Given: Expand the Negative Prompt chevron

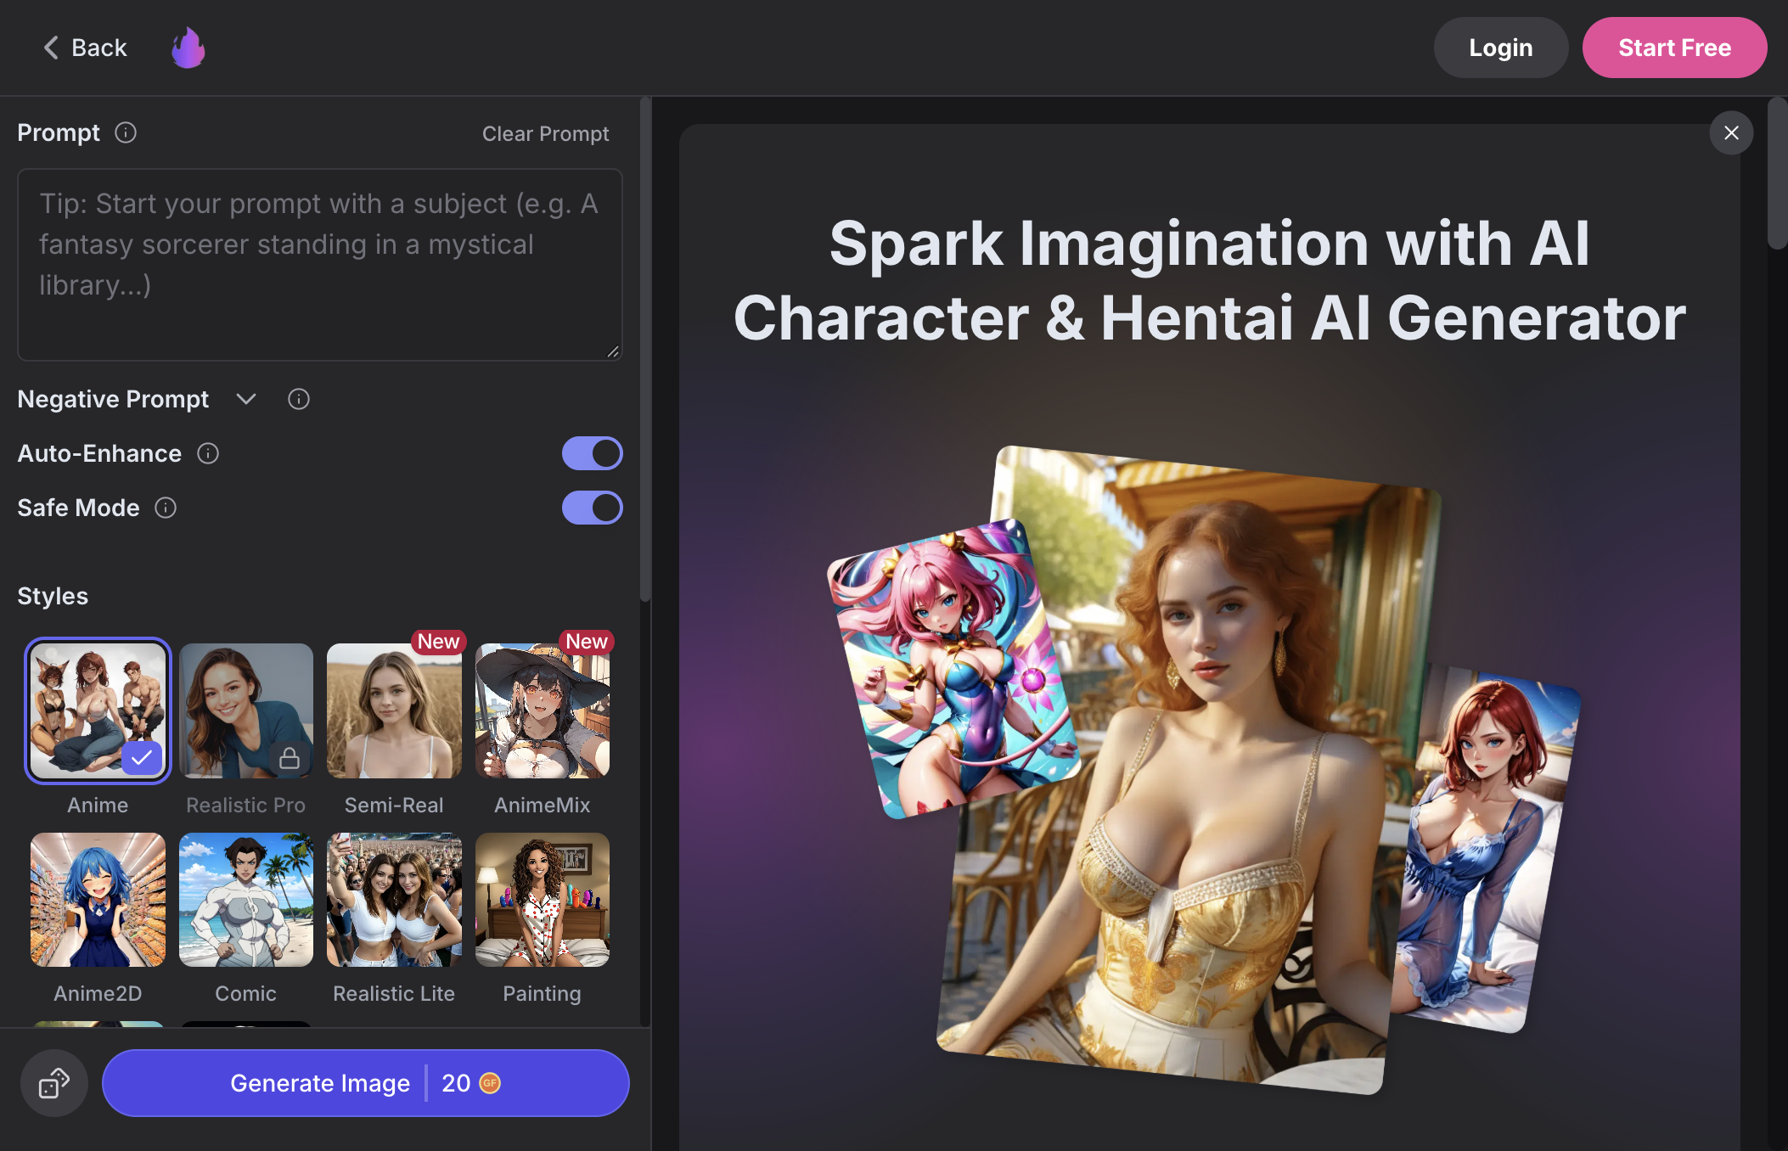Looking at the screenshot, I should point(246,399).
